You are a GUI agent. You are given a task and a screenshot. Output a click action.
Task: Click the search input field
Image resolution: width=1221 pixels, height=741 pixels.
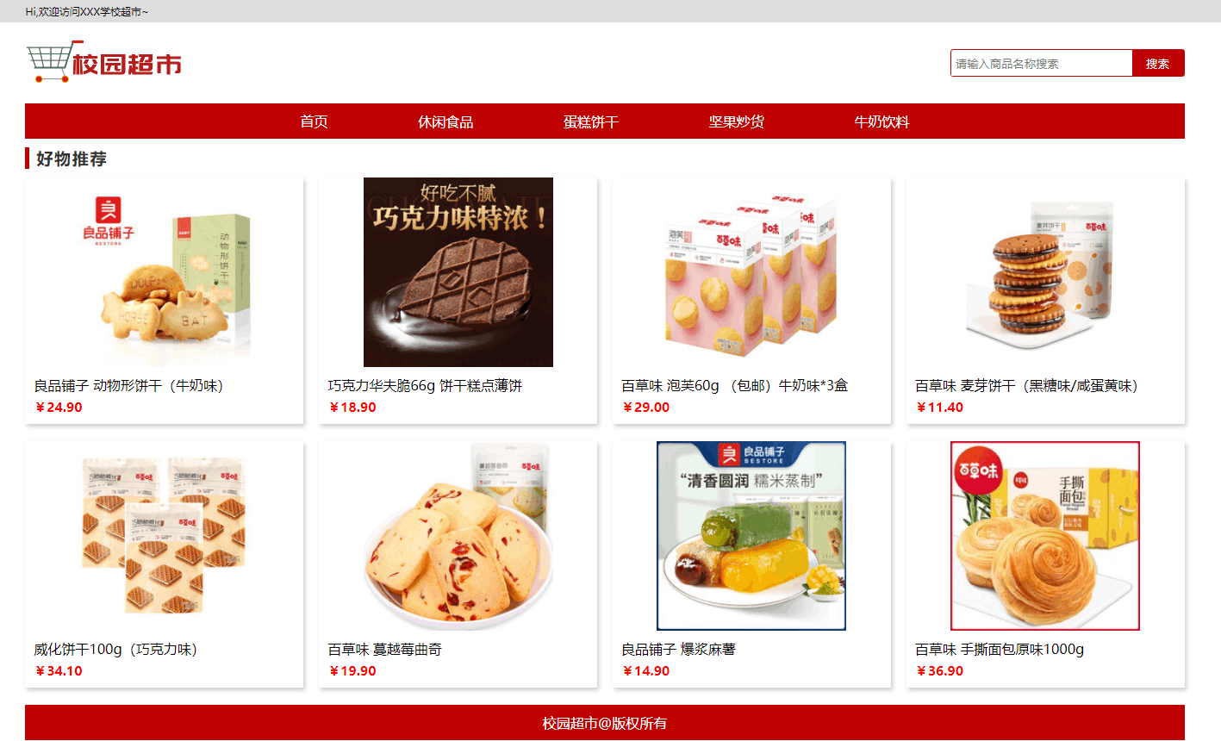[1041, 63]
